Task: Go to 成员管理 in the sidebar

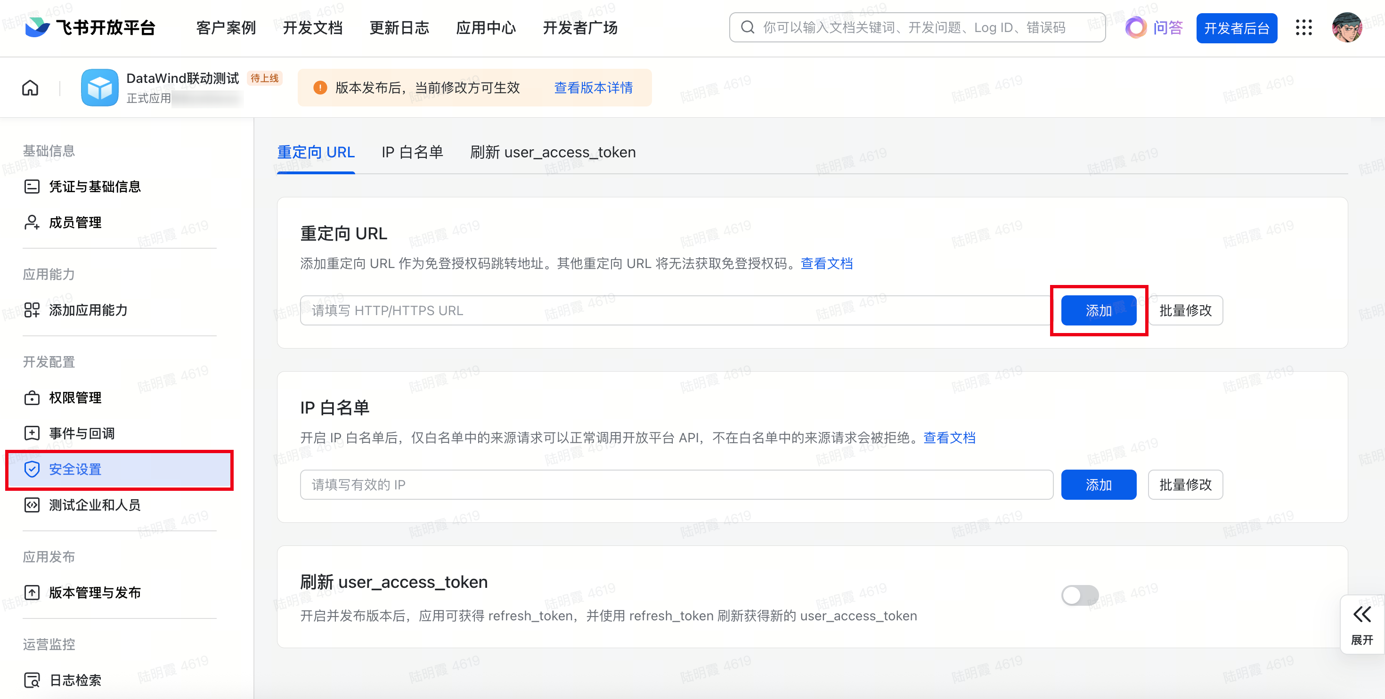Action: [75, 223]
